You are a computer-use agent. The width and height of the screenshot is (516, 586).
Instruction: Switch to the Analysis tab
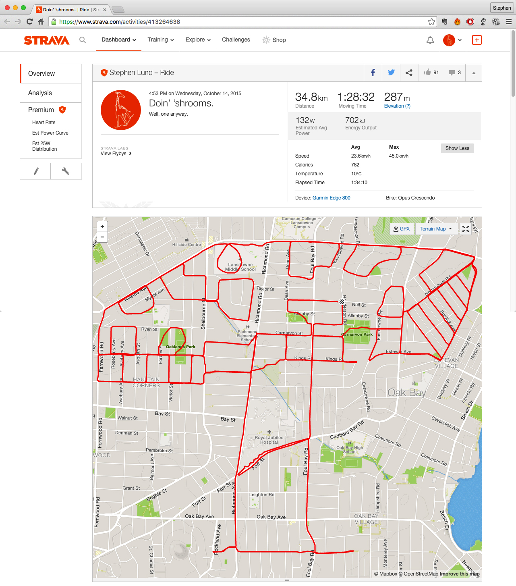point(40,93)
